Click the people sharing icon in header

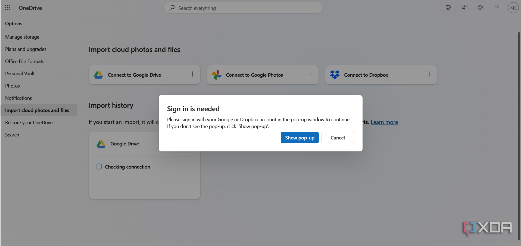pyautogui.click(x=464, y=8)
